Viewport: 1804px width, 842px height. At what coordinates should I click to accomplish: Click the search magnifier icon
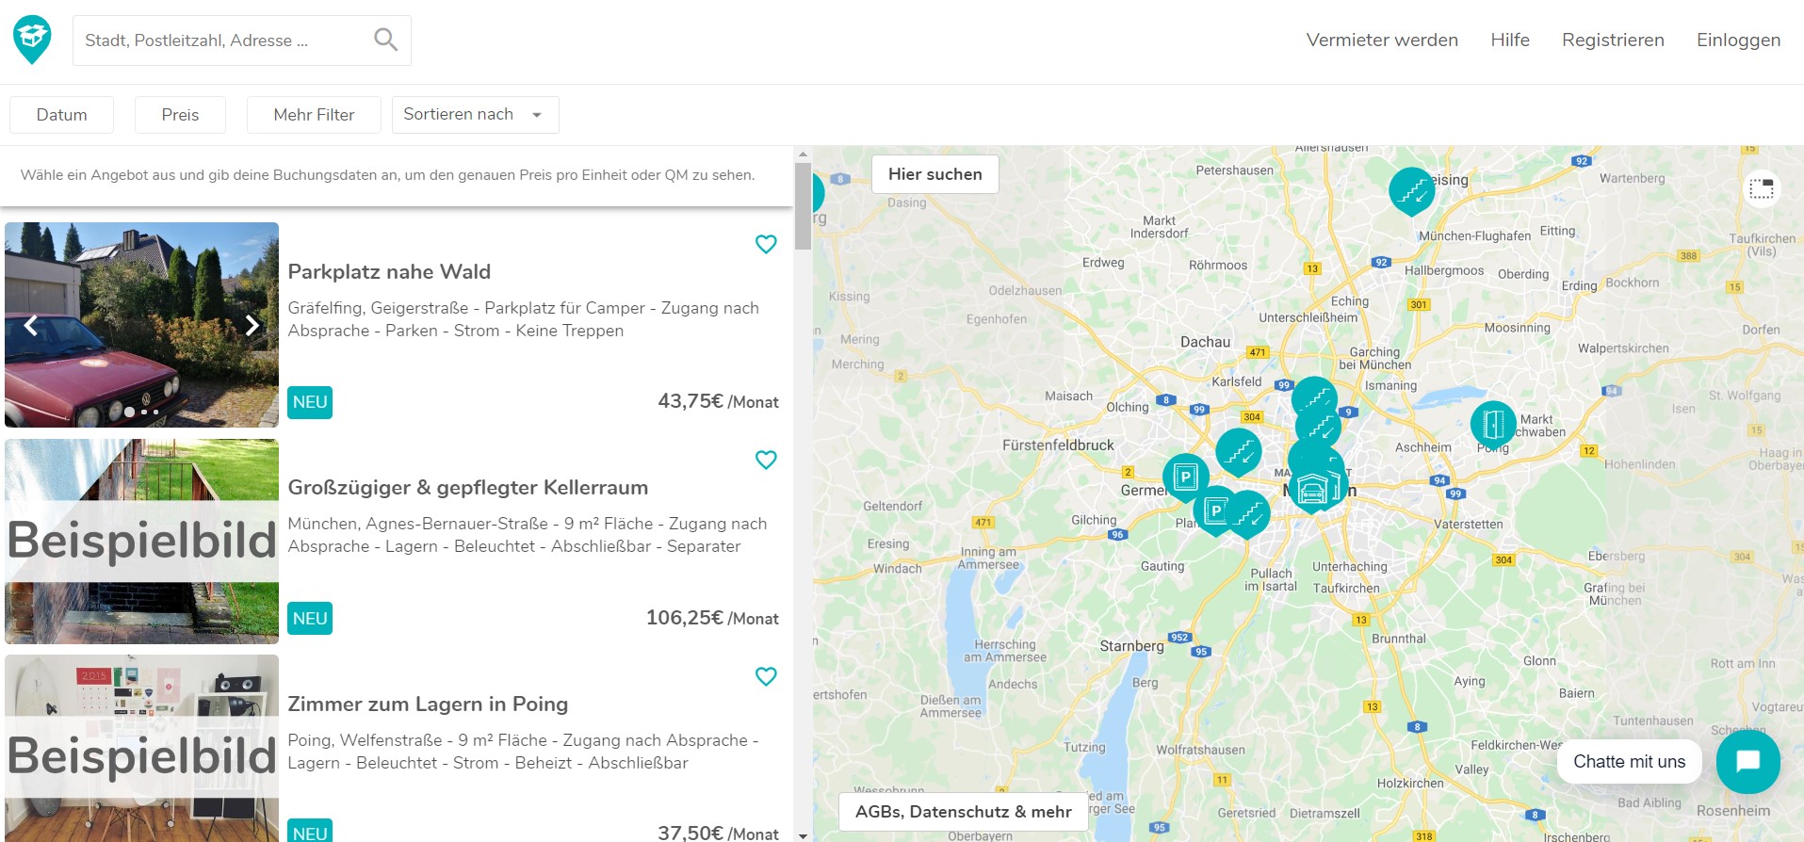[x=385, y=40]
